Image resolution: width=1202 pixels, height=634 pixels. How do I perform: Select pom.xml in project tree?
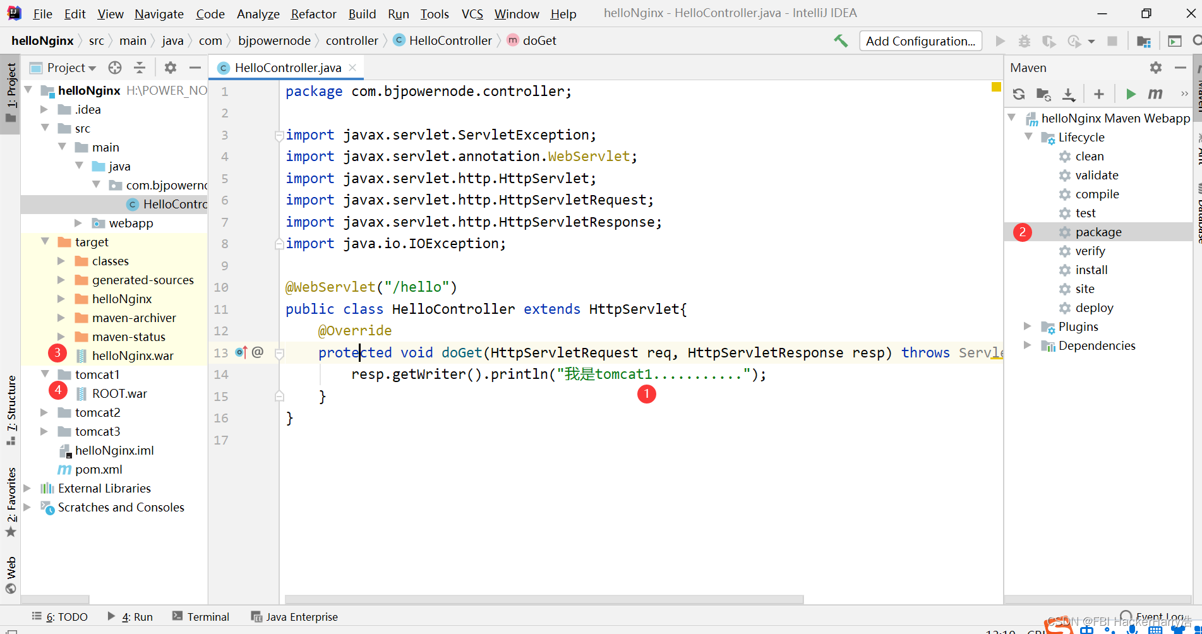99,469
